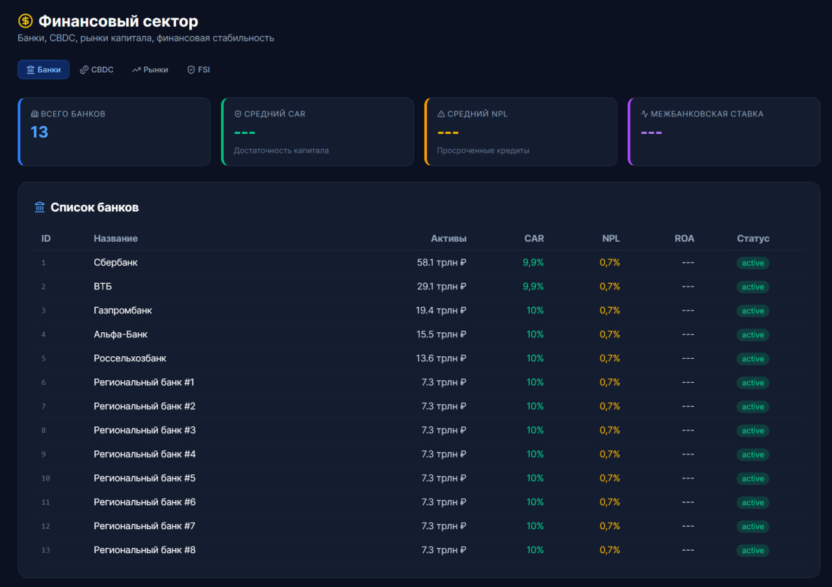The image size is (832, 587).
Task: Click the active badge in the Альфа-Банк row
Action: click(x=753, y=335)
